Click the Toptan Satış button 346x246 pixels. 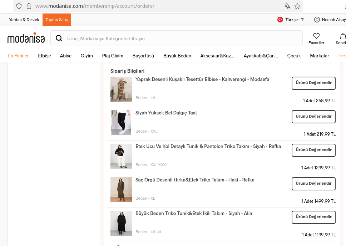(57, 20)
